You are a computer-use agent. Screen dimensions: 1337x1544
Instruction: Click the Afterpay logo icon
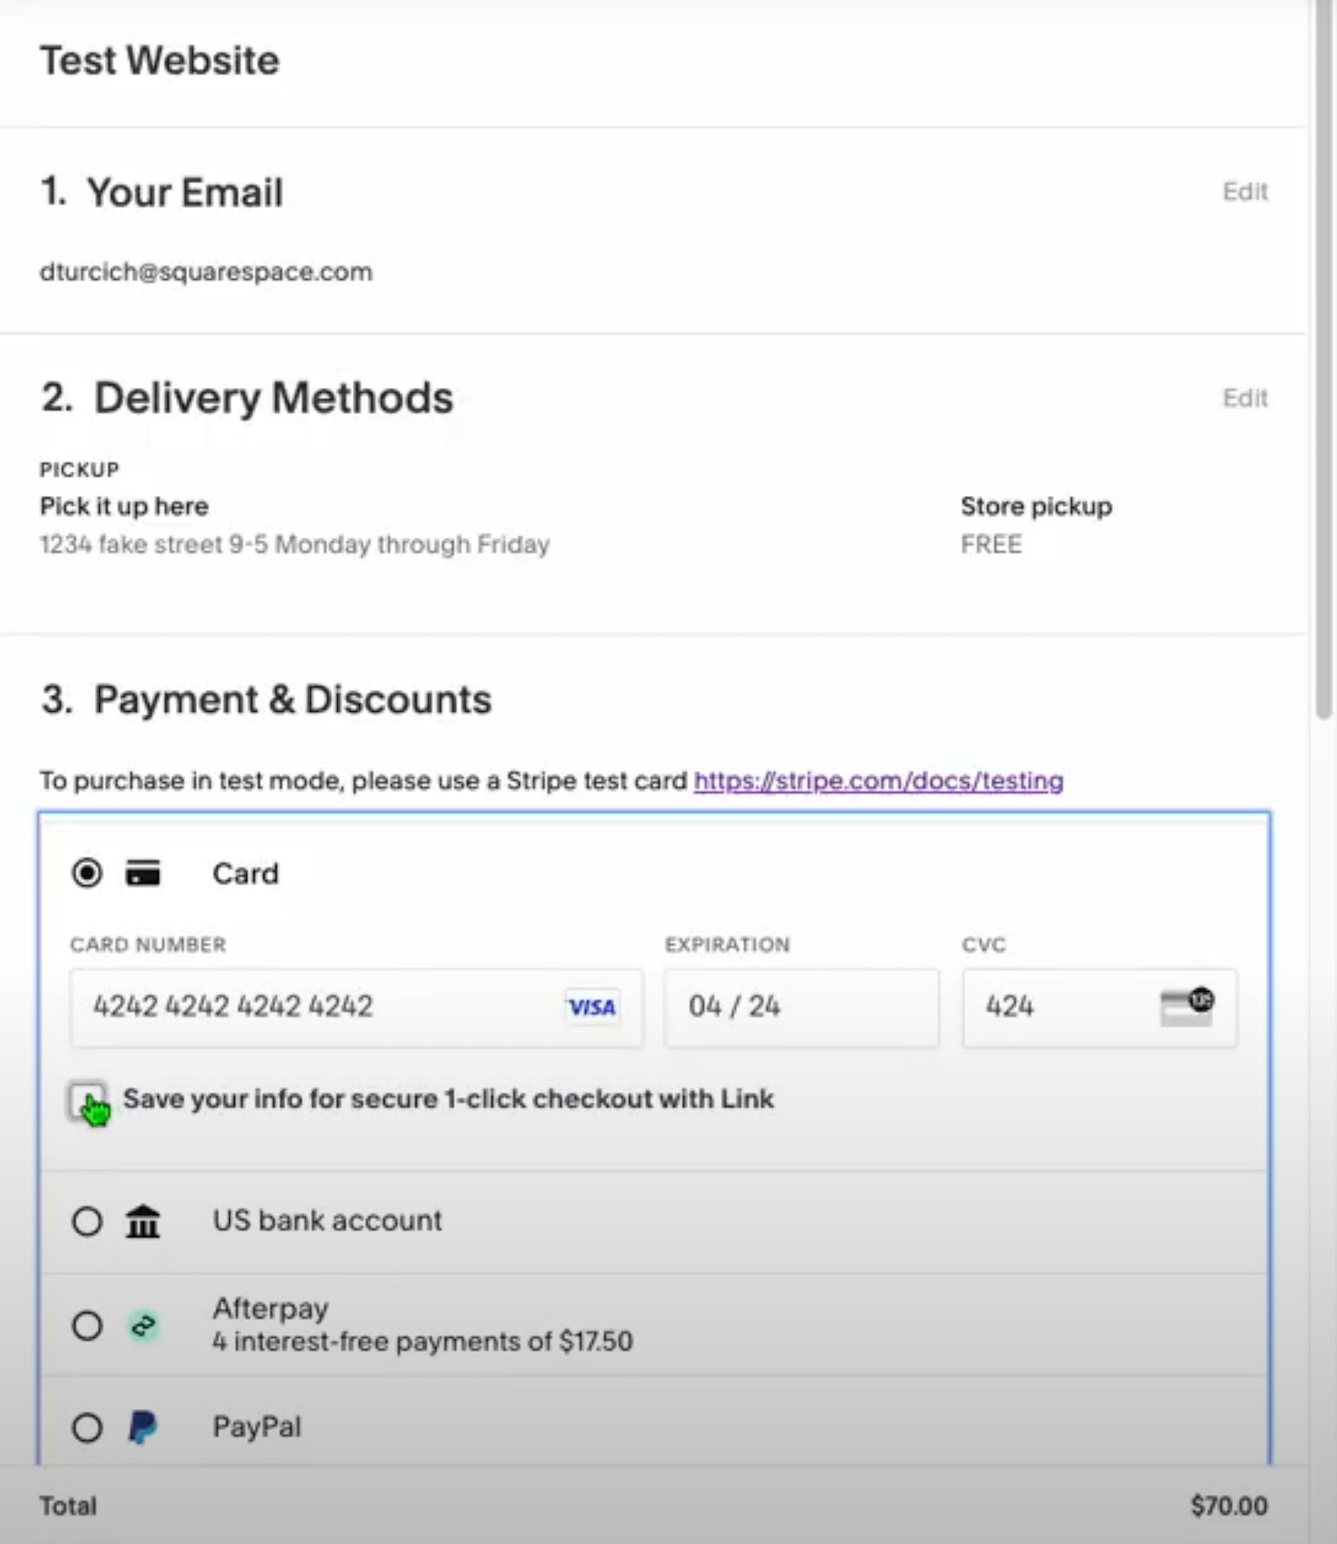tap(143, 1325)
